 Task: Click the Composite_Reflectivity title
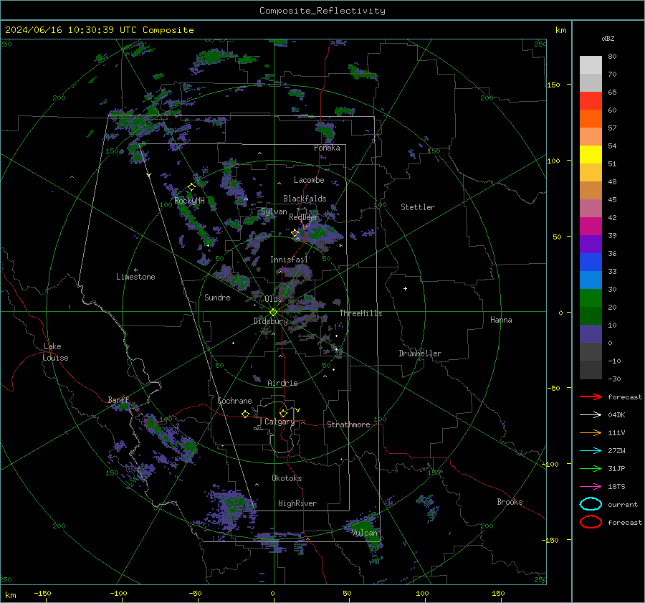tap(322, 11)
